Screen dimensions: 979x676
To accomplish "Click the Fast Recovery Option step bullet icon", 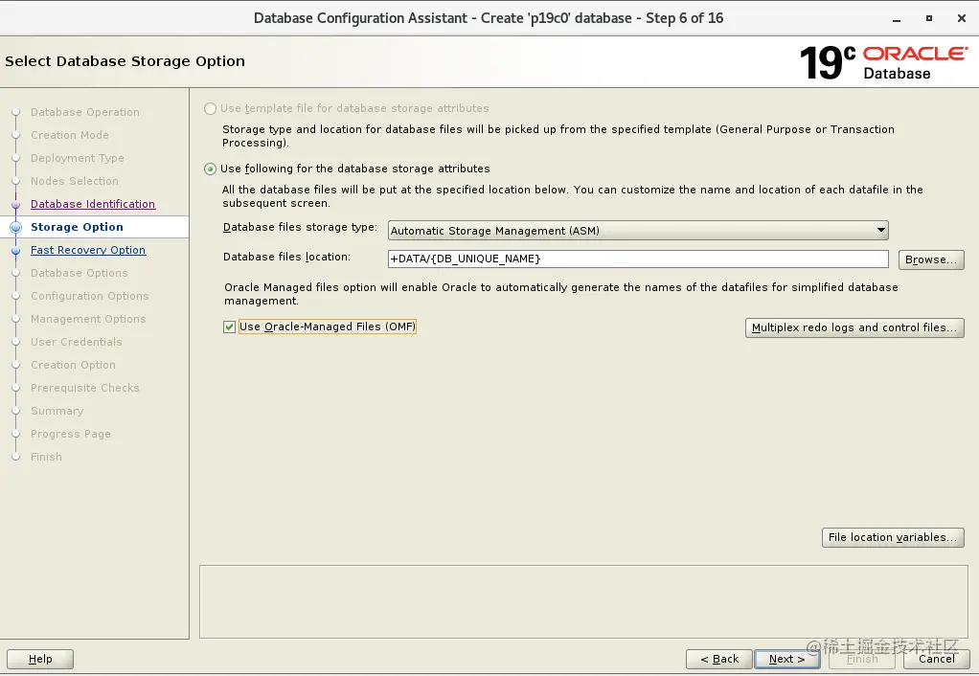I will pos(16,250).
